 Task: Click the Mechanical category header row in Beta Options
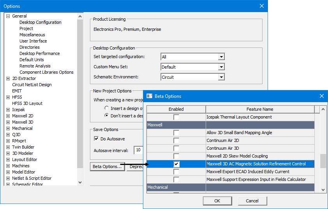pos(231,188)
